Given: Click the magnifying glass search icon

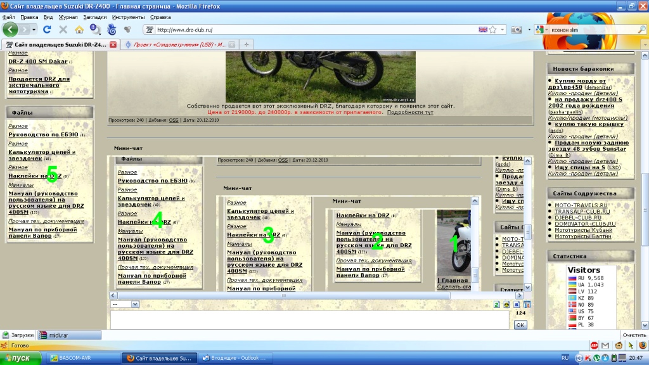Looking at the screenshot, I should point(641,30).
